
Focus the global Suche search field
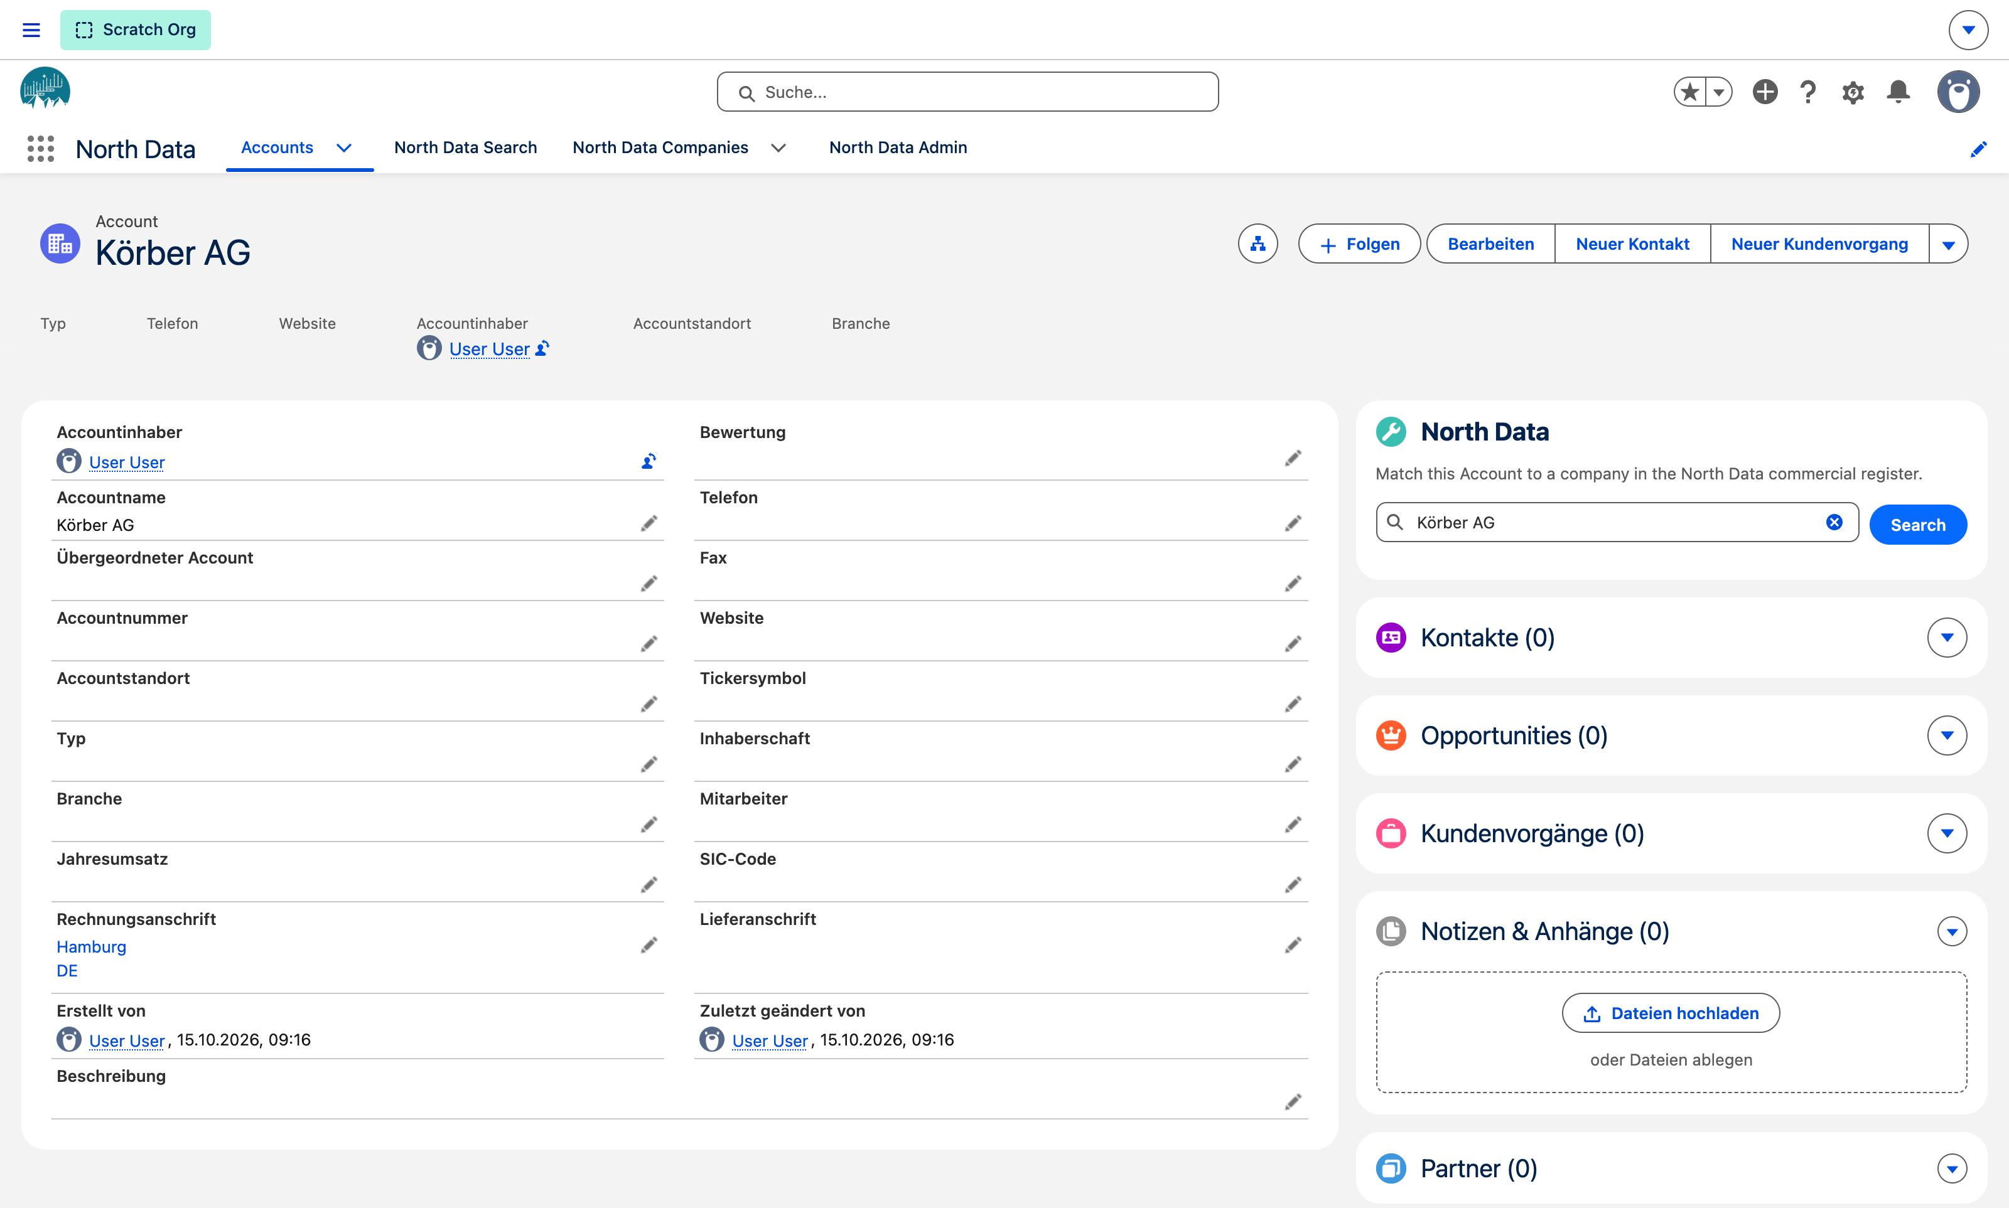pos(967,92)
